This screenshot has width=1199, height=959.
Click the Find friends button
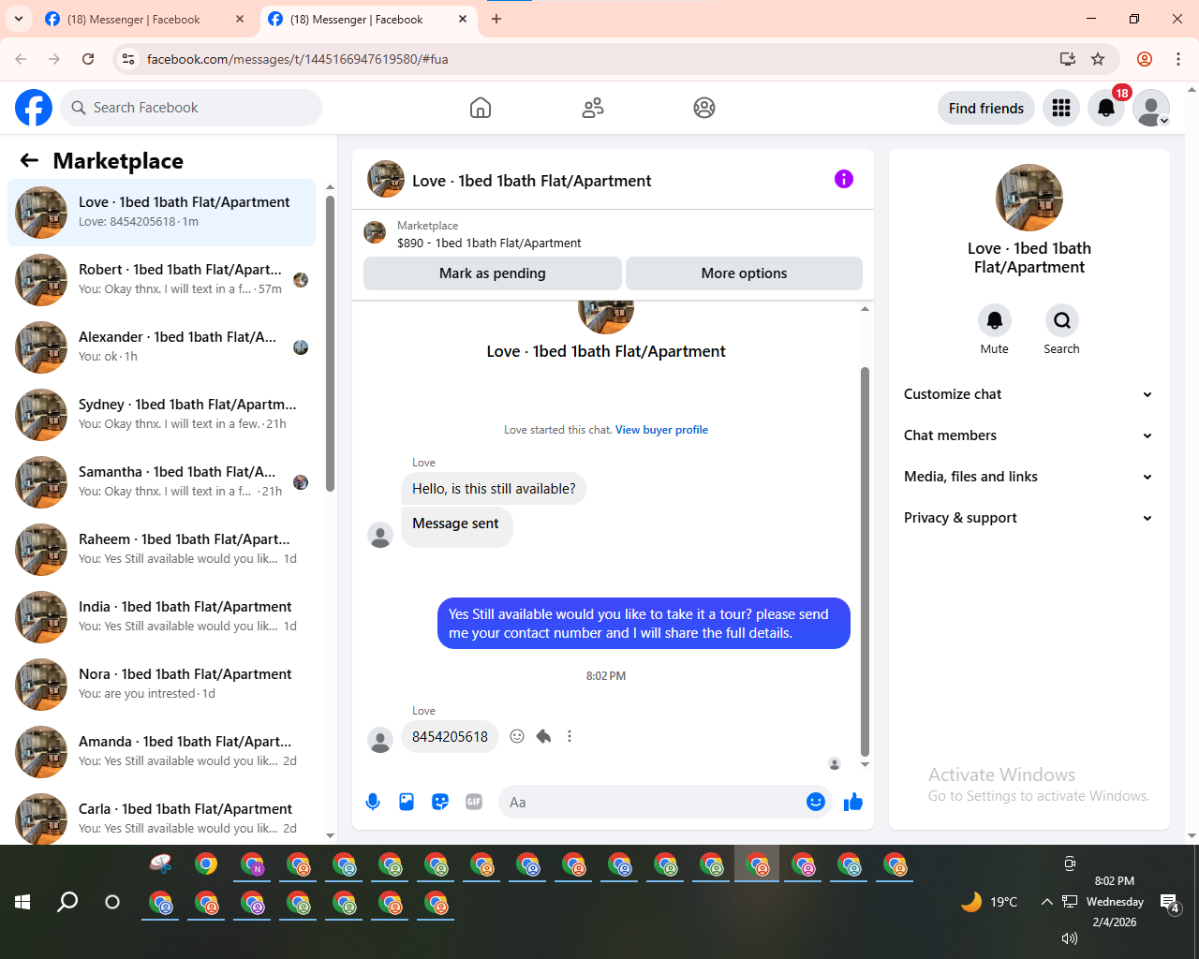(986, 108)
